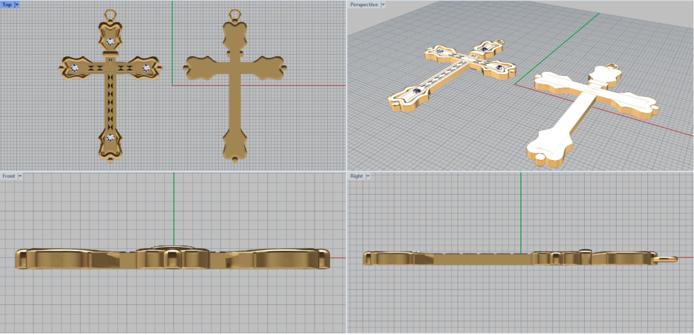The height and width of the screenshot is (335, 694).
Task: Activate the Top viewport title label
Action: click(x=7, y=5)
